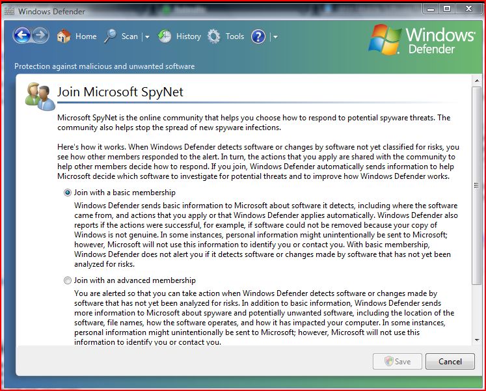Minimize the Windows Defender window
Viewport: 486px width, 391px height.
coord(431,8)
